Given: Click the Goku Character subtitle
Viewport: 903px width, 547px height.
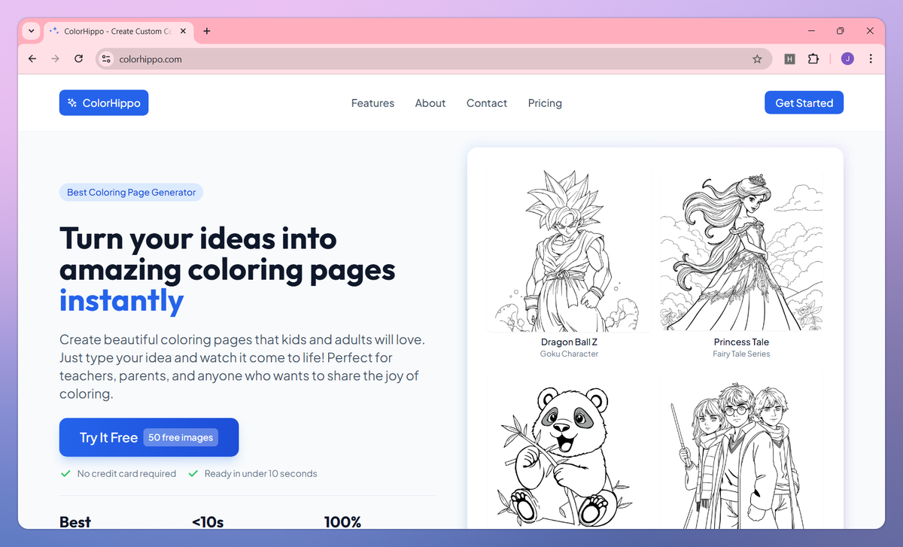Looking at the screenshot, I should click(x=569, y=354).
